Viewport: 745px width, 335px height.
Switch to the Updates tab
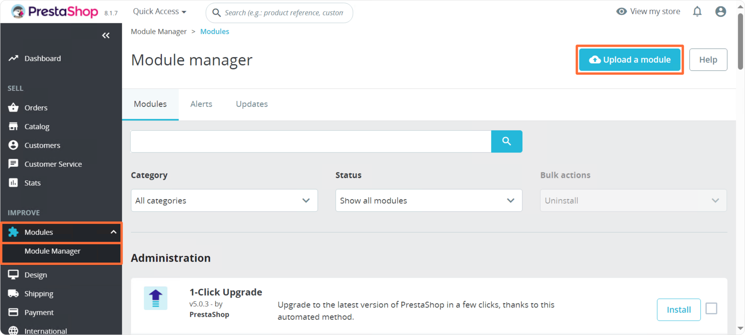point(251,104)
